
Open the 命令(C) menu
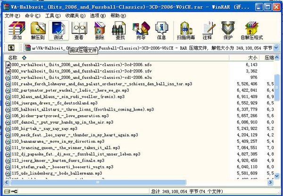coord(33,16)
